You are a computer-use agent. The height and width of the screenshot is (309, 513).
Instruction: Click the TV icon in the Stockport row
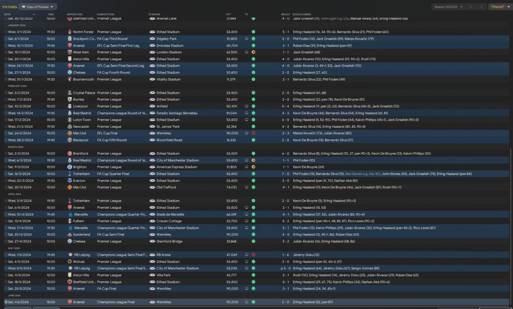[x=247, y=39]
